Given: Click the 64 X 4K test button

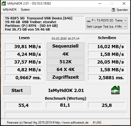Looking at the screenshot, I should (x=65, y=69).
